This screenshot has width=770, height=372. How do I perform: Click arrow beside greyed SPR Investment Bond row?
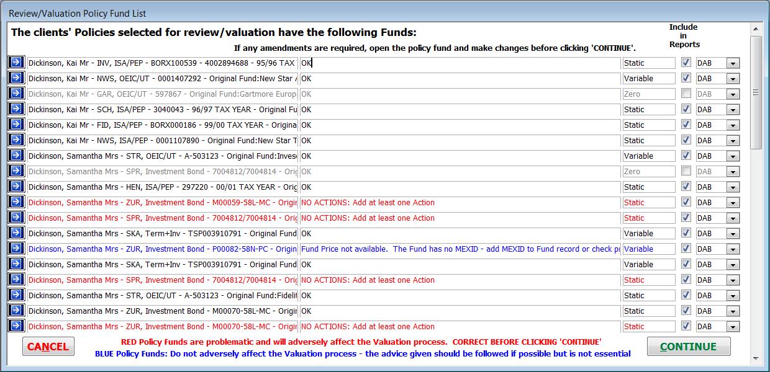pyautogui.click(x=16, y=171)
